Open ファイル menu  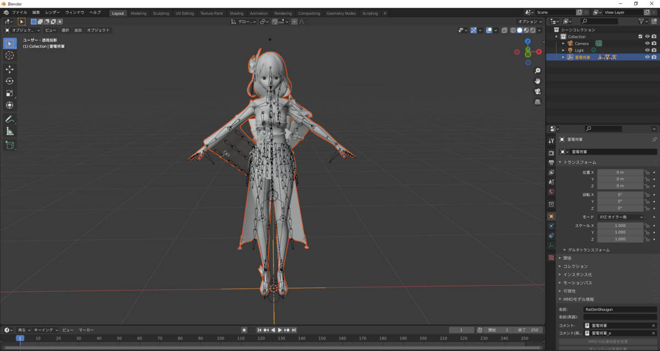(19, 13)
